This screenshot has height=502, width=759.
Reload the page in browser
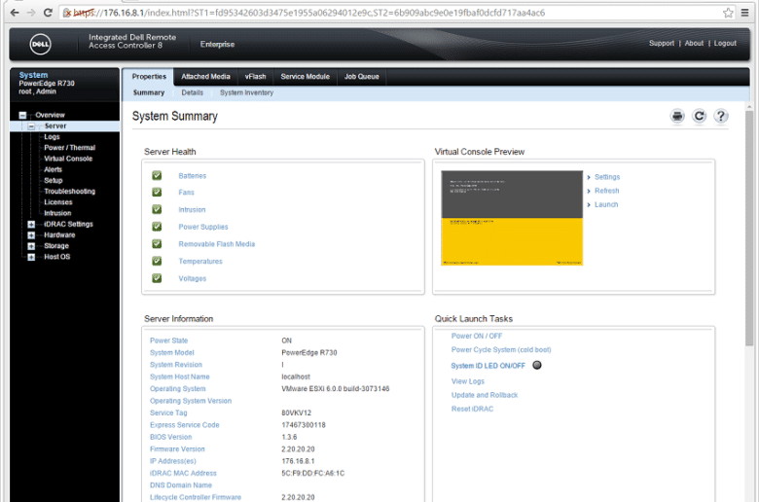tap(48, 13)
